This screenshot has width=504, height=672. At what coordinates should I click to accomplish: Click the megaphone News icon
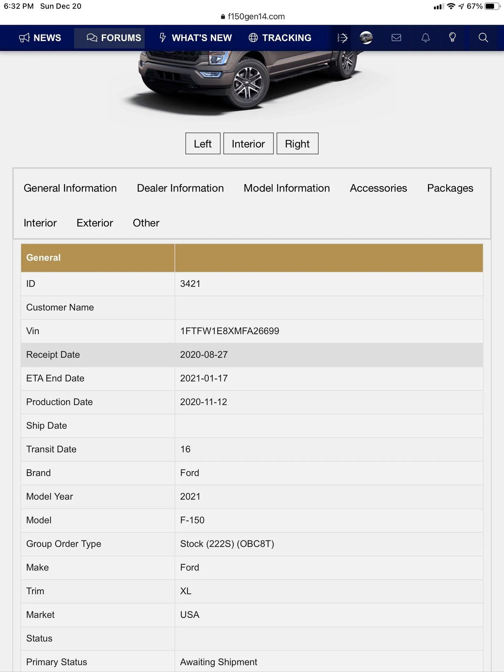point(24,38)
